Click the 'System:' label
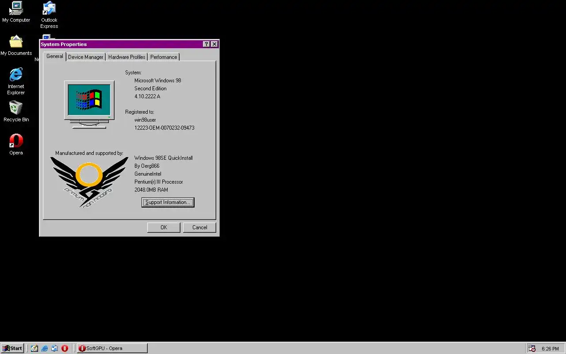The height and width of the screenshot is (354, 566). pos(133,73)
